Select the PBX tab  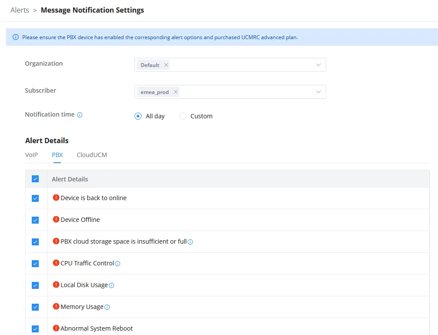[x=57, y=155]
